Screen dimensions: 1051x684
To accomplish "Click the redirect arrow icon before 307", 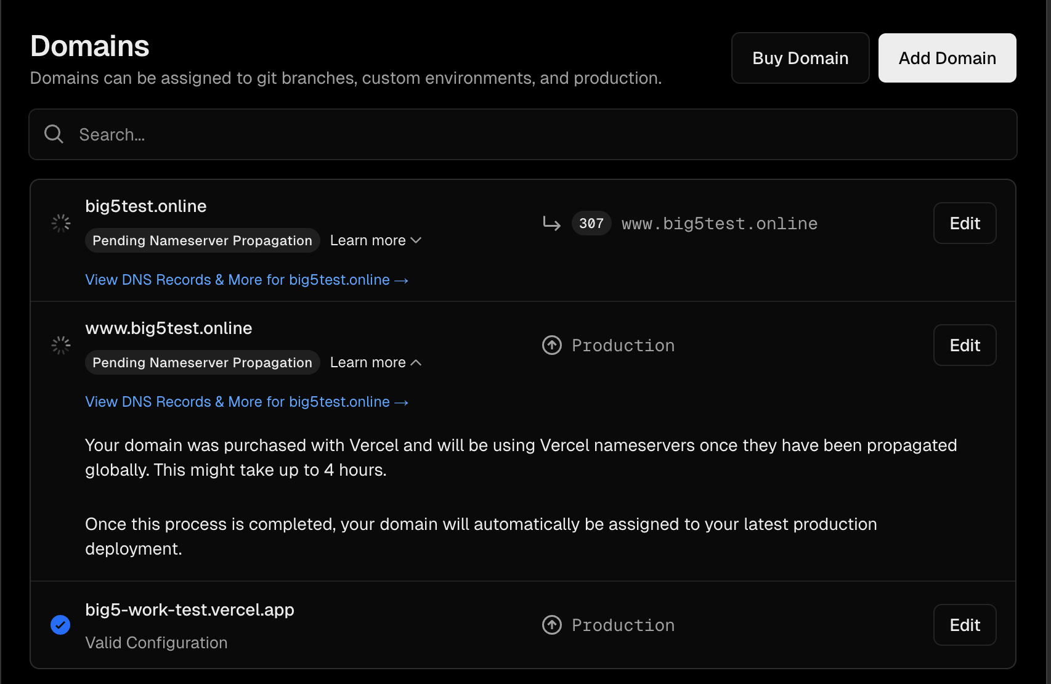I will click(551, 223).
